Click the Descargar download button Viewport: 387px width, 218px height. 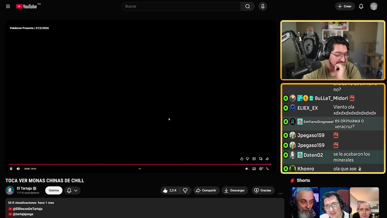pos(234,190)
